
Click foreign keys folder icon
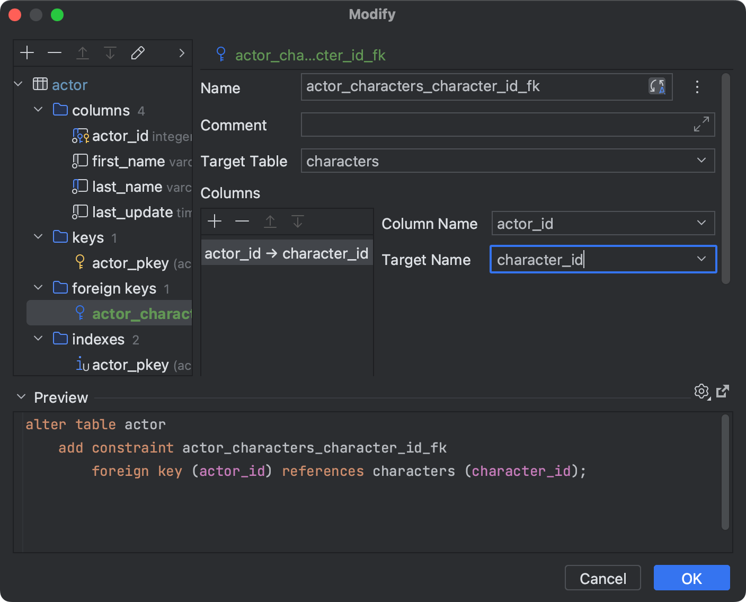(60, 288)
